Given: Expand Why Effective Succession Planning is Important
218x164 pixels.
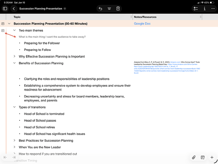Looking at the screenshot, I should click(14, 56).
